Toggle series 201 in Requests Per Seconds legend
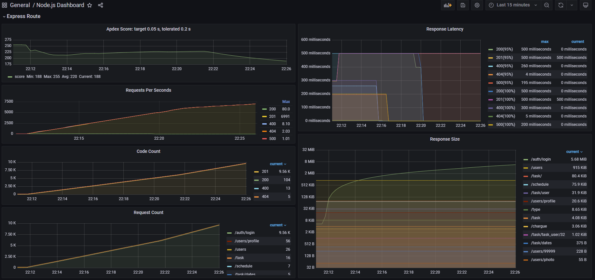 pos(273,117)
